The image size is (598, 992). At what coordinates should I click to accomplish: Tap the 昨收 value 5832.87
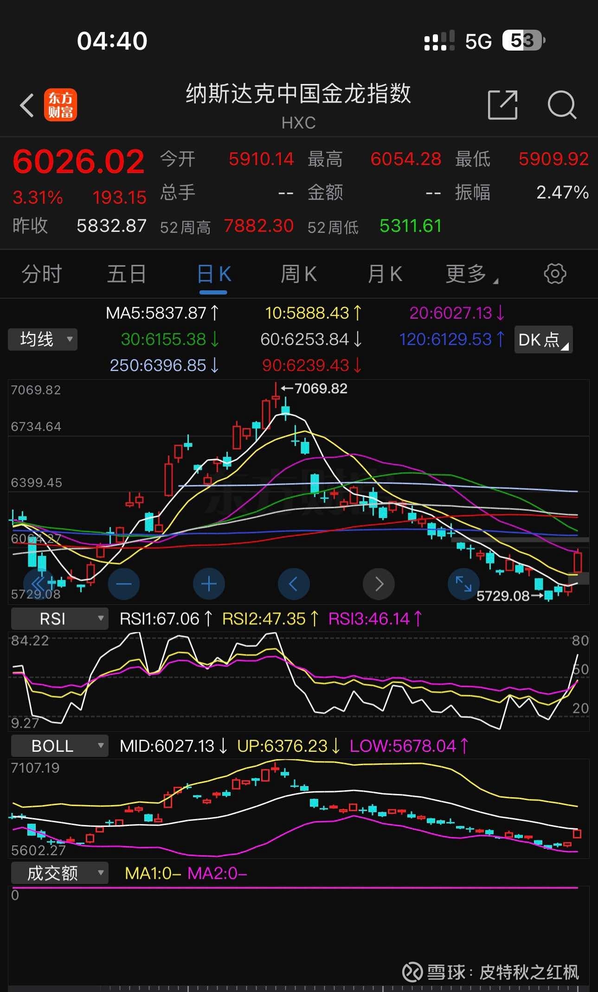[112, 226]
